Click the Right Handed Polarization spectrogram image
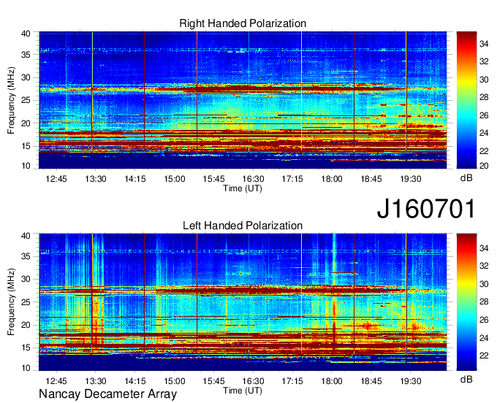 243,100
